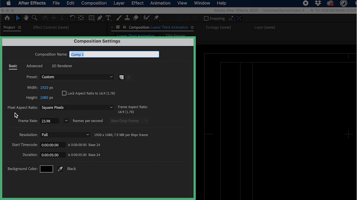Open the Pixel Aspect Ratio dropdown
Screen dimensions: 357x200
pos(77,107)
